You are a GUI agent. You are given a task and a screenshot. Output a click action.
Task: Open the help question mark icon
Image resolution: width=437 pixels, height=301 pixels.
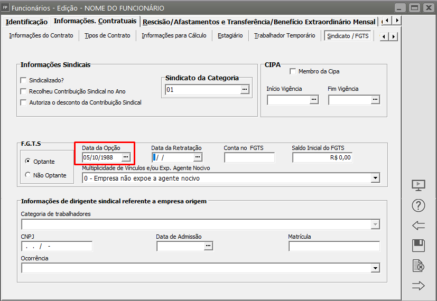[419, 206]
